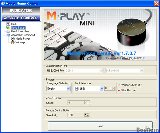
Task: Click the Media Home Center Ver1.7.0.7 text
Action: (x=102, y=53)
